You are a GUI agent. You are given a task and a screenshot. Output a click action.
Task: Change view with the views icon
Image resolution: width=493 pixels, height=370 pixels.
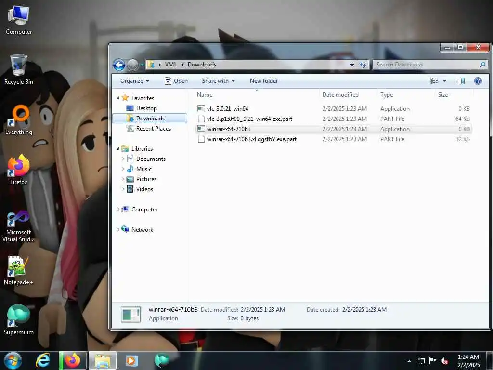click(434, 81)
